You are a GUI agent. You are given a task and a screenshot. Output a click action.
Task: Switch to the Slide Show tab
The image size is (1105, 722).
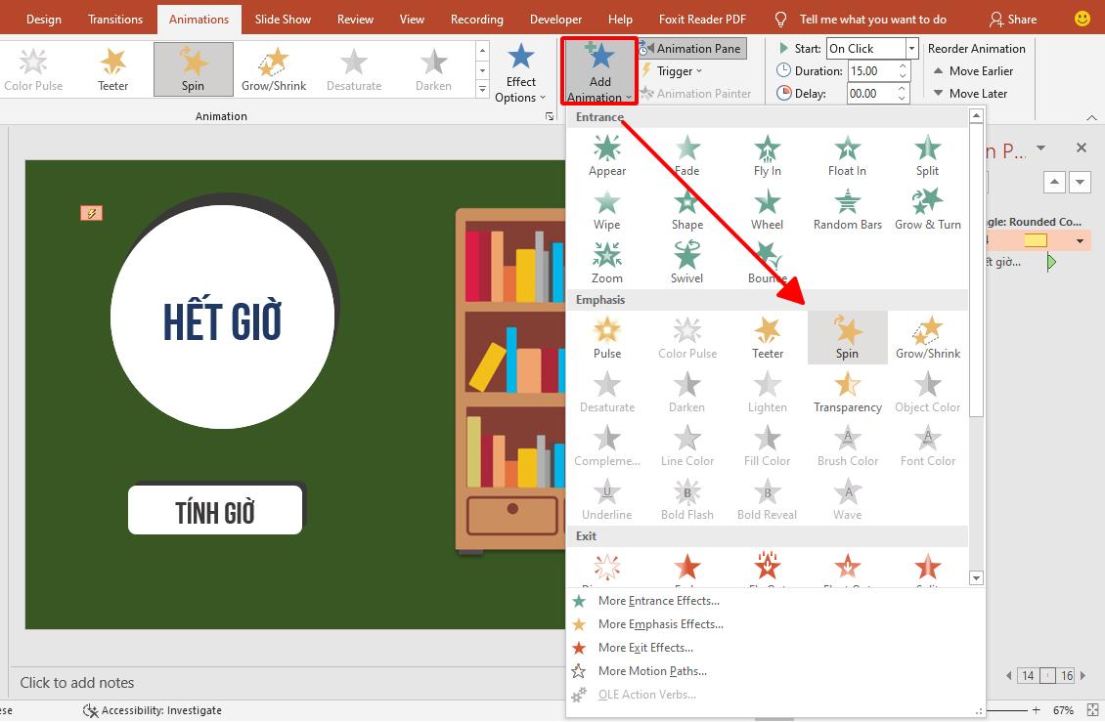282,20
